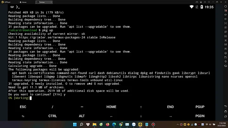The height and width of the screenshot is (128, 228).
Task: Tap the Android home button in sidebar
Action: (225, 111)
